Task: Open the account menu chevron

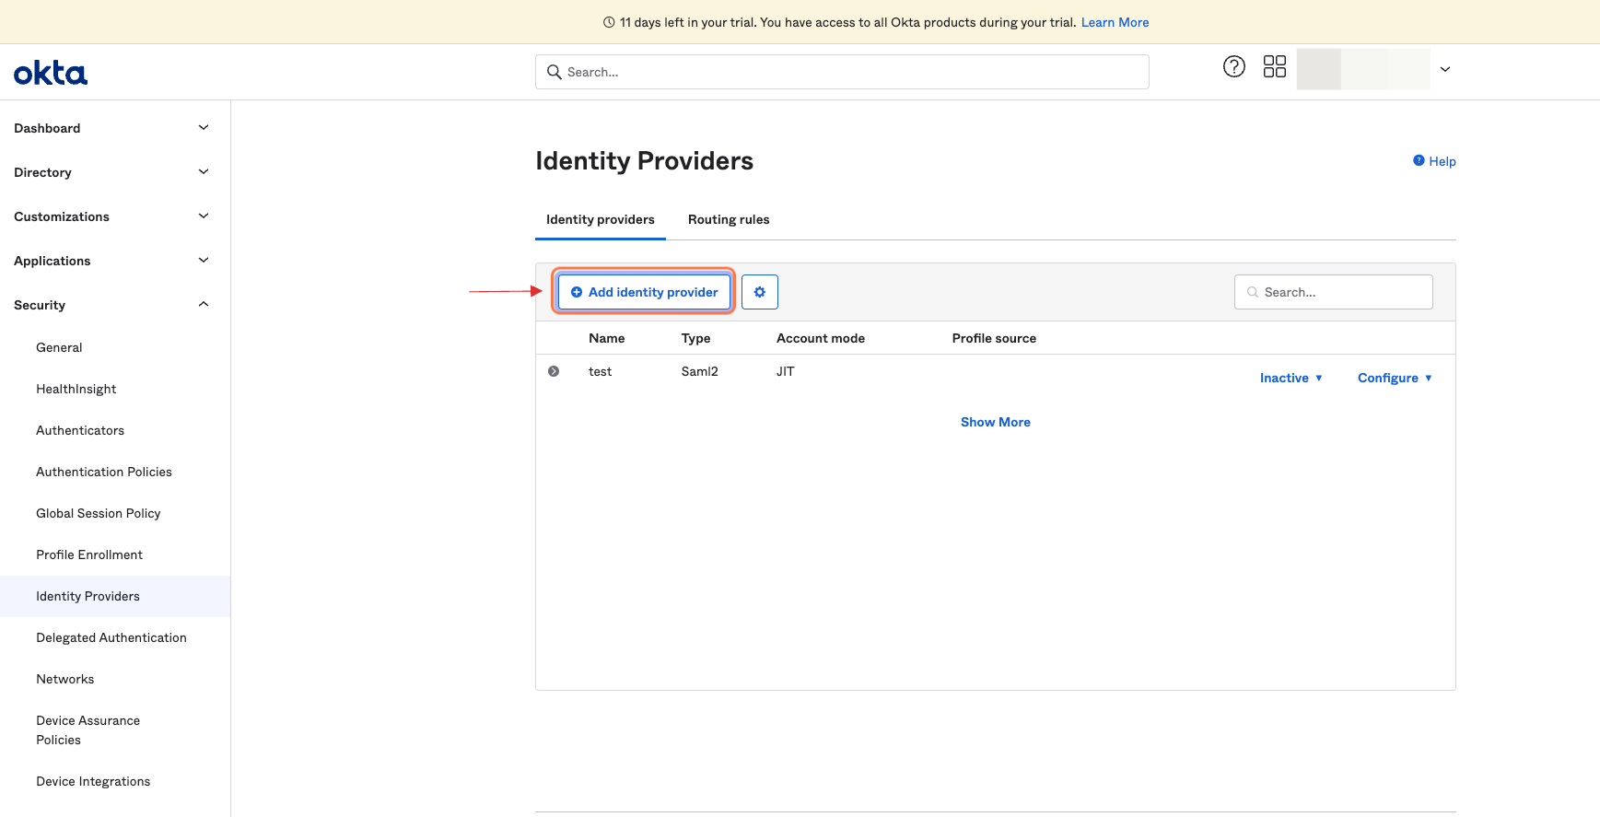Action: 1445,69
